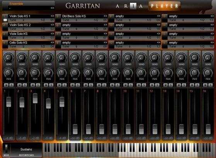Mute channel 1 with the M button
216x158 pixels.
tap(6, 85)
